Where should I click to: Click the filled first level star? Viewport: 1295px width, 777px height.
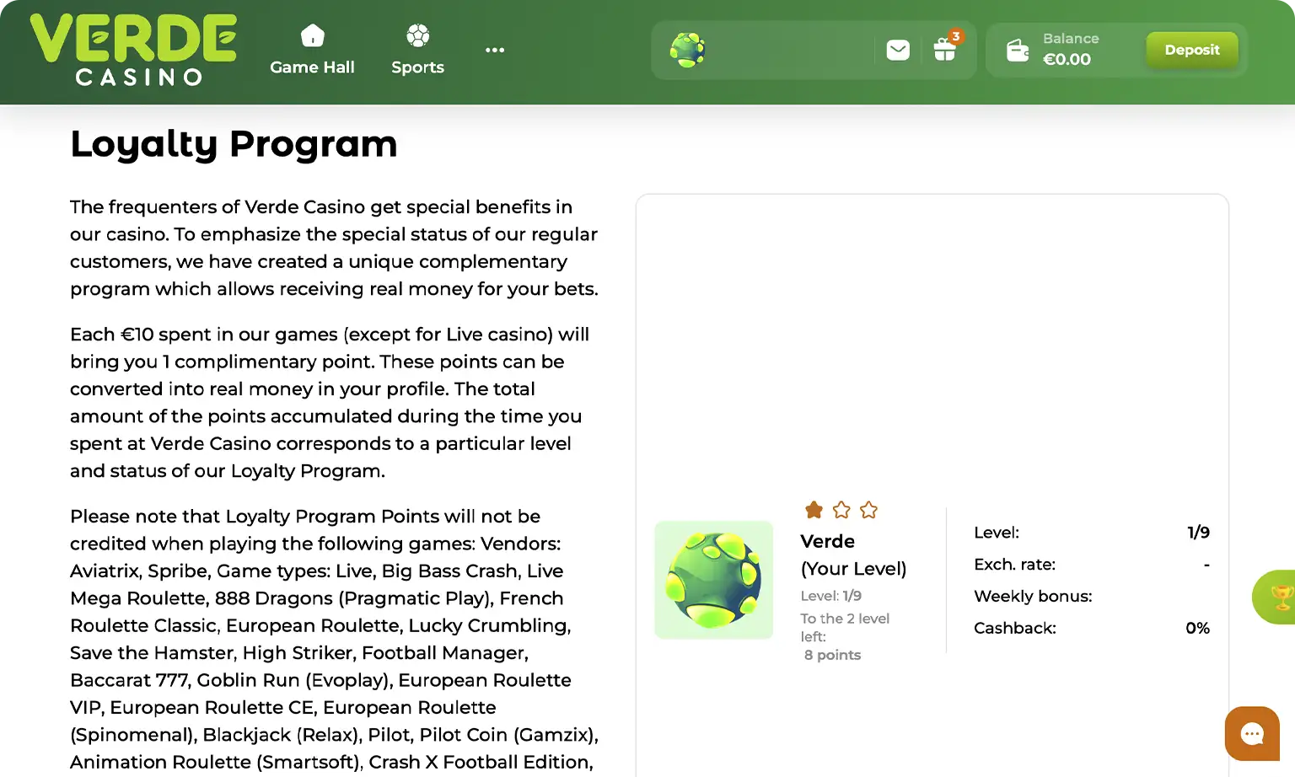814,510
